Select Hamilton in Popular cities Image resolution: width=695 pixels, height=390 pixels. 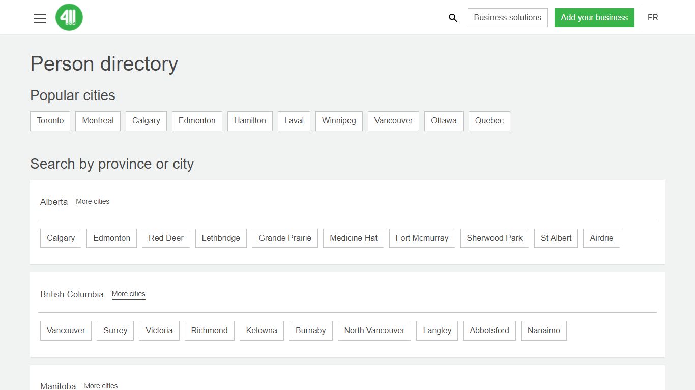(250, 121)
